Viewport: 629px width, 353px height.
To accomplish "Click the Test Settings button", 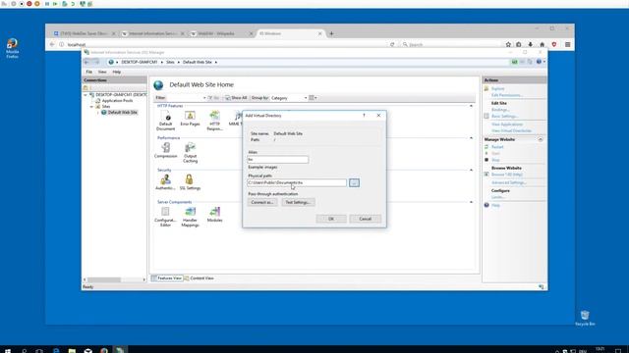I will tap(298, 202).
